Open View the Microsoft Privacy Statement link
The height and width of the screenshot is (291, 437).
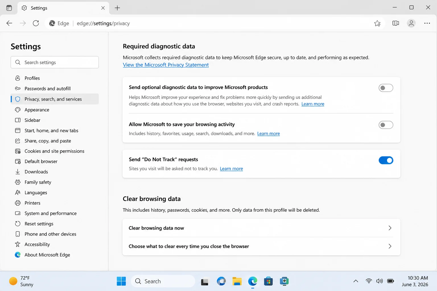[x=166, y=65]
